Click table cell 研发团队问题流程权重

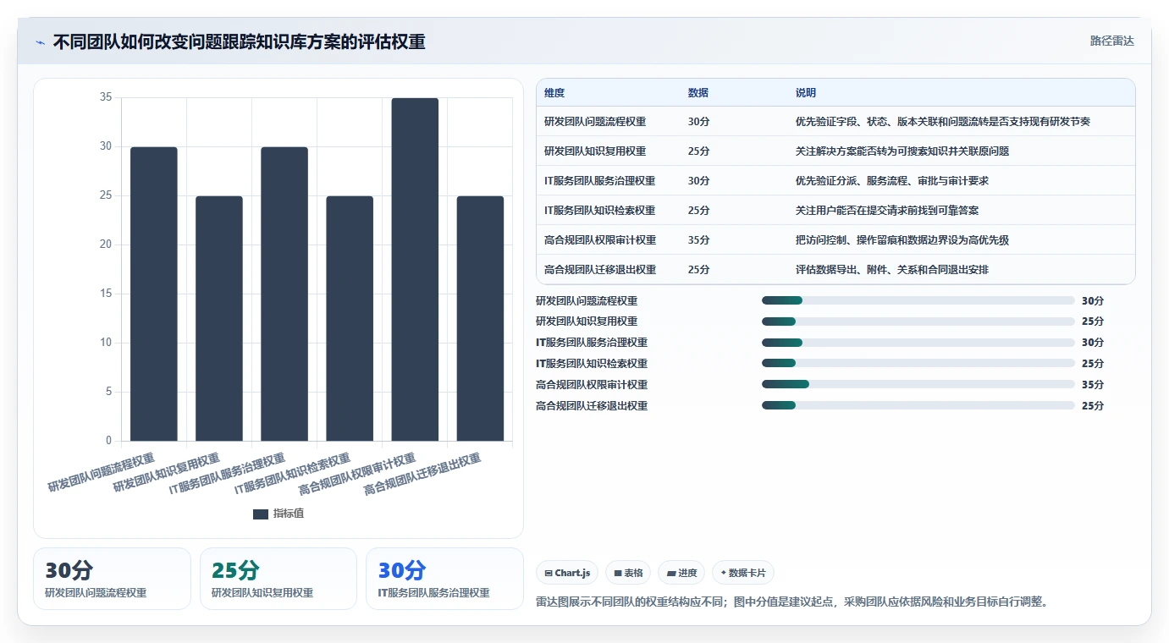[595, 122]
